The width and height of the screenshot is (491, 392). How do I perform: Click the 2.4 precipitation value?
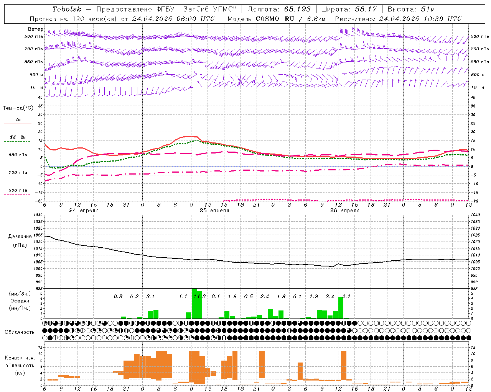265,296
